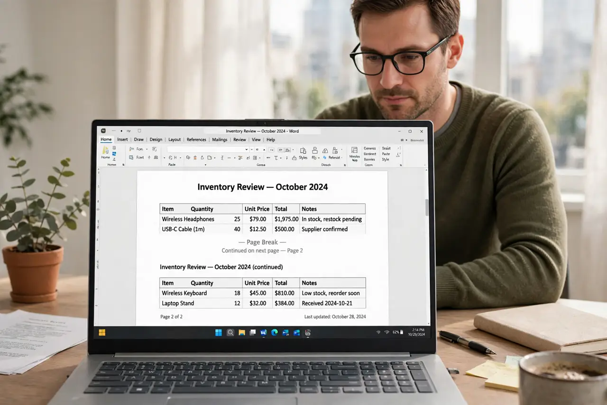Click the Mesites large ribbon button
Image resolution: width=607 pixels, height=405 pixels.
354,154
